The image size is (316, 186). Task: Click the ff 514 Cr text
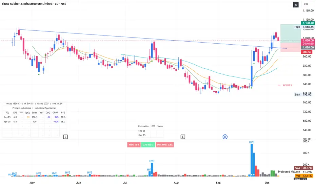point(29,103)
